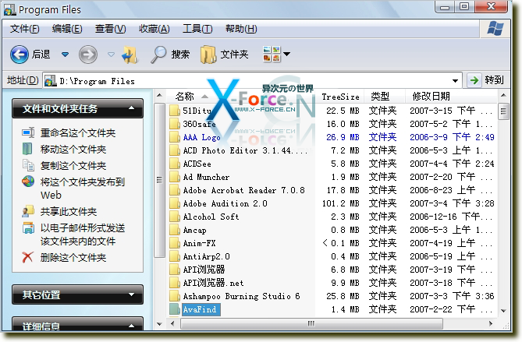The image size is (522, 342).
Task: Open the 收藏(A) menu
Action: coord(154,29)
